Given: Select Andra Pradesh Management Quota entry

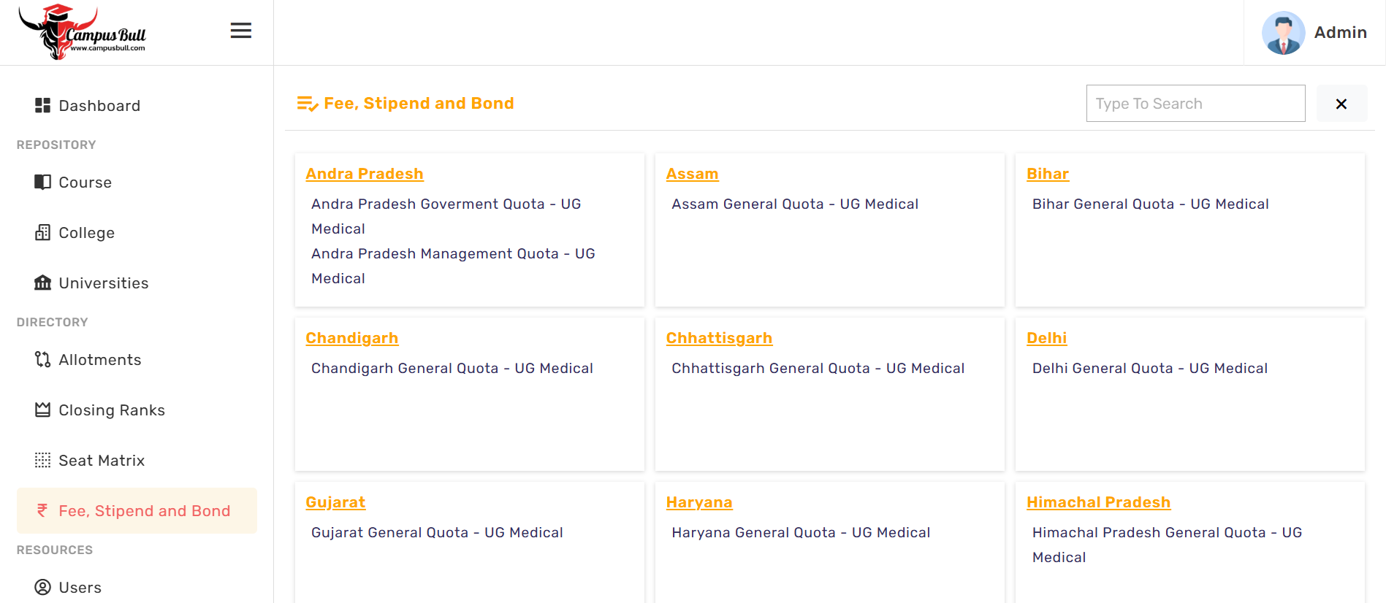Looking at the screenshot, I should coord(453,266).
